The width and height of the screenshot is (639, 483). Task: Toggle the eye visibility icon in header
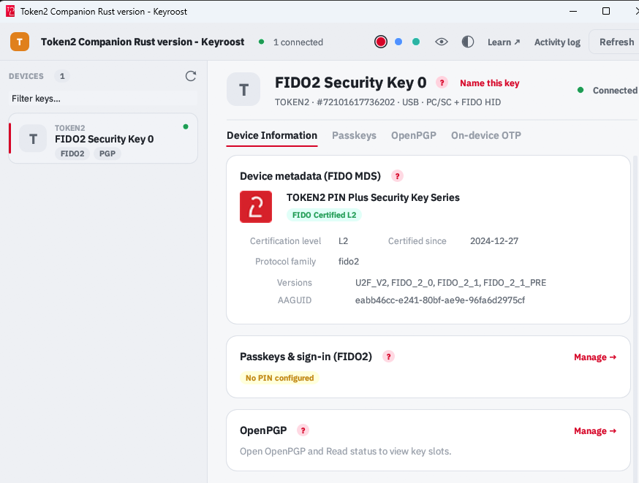tap(442, 42)
